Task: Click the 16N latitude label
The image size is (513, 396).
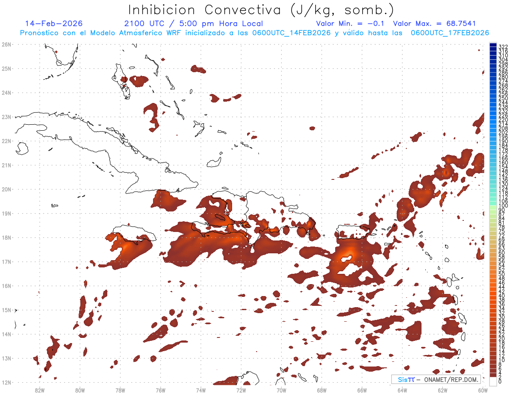Action: [x=6, y=286]
